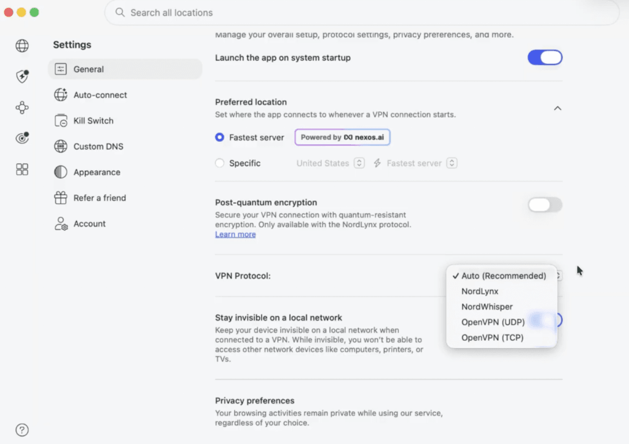Open Custom DNS settings label
The width and height of the screenshot is (629, 444).
pyautogui.click(x=98, y=146)
